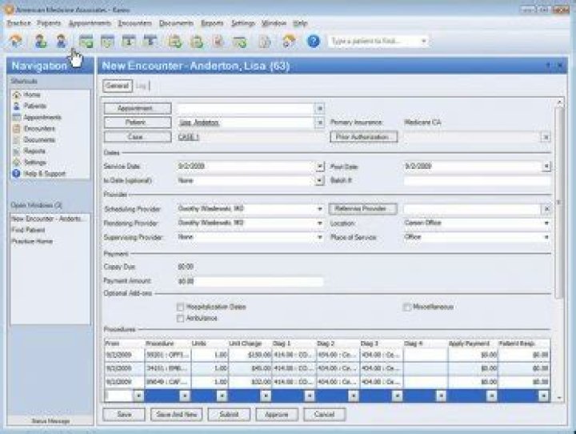This screenshot has height=434, width=576.
Task: Open the CASE 1 link
Action: (189, 137)
